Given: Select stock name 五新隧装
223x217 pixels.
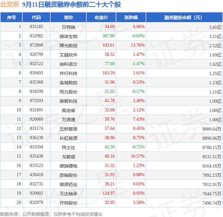Looking at the screenshot, I should coord(68,129).
